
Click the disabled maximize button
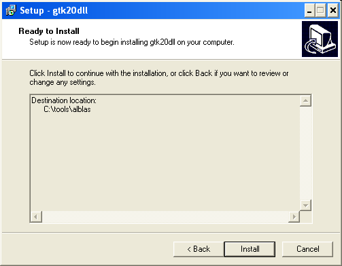[x=320, y=10]
